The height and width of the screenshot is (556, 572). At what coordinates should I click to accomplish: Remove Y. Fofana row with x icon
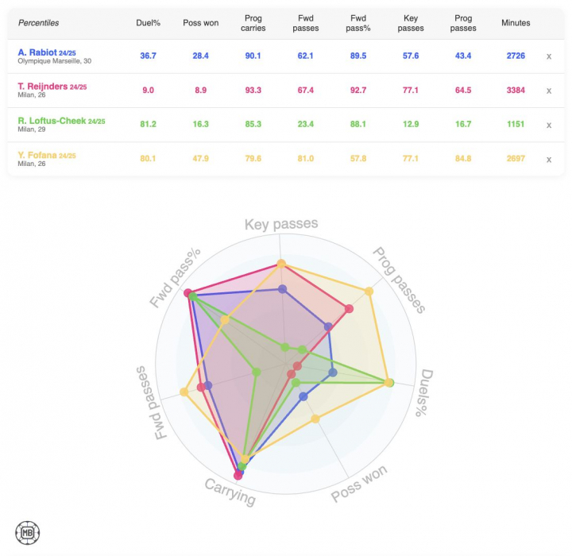(x=548, y=159)
